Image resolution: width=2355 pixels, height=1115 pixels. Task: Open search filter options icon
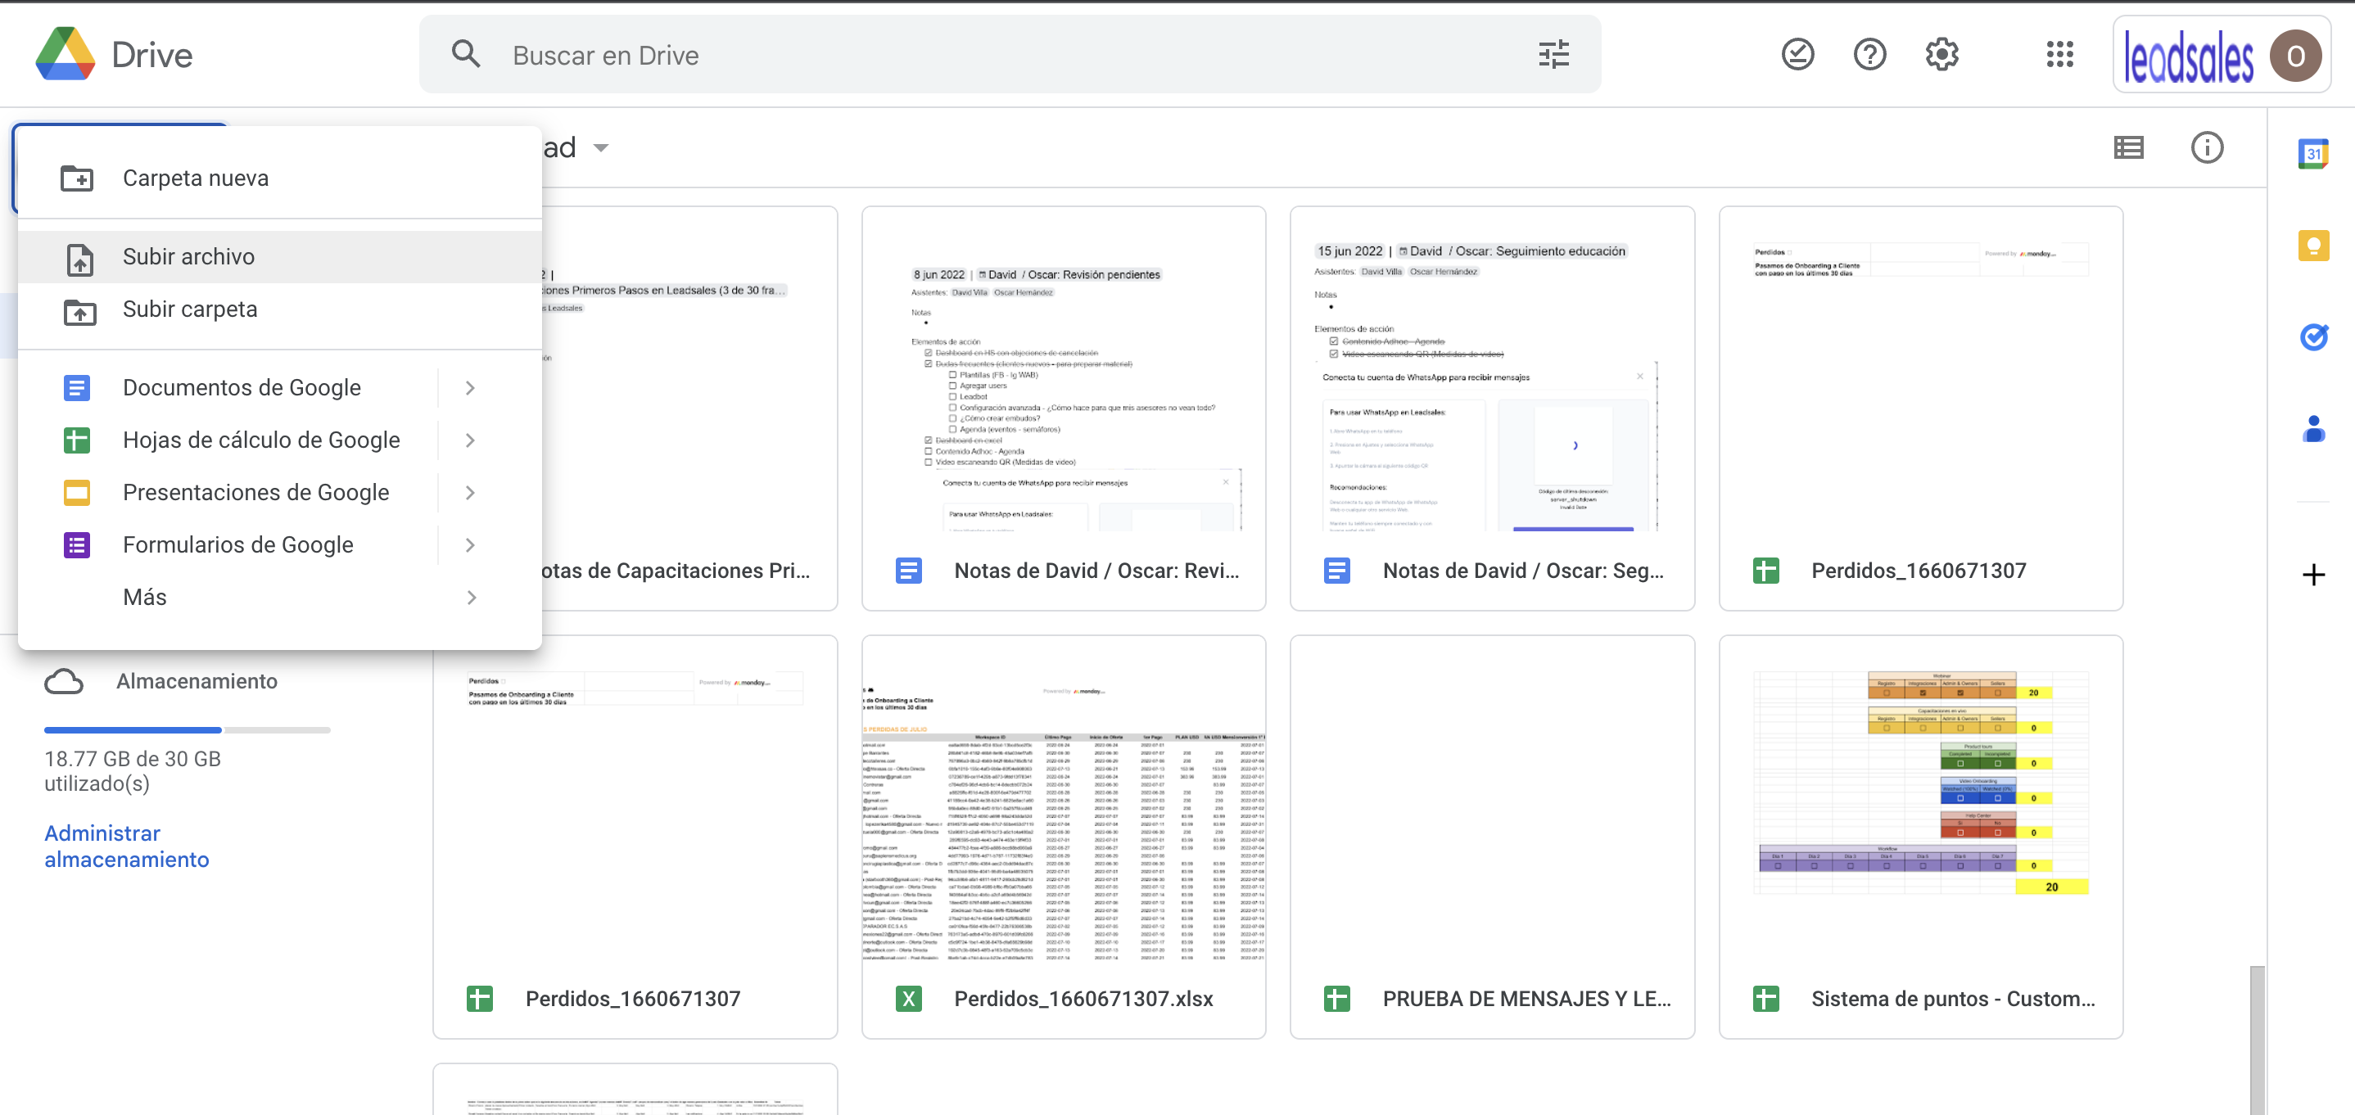pyautogui.click(x=1553, y=54)
